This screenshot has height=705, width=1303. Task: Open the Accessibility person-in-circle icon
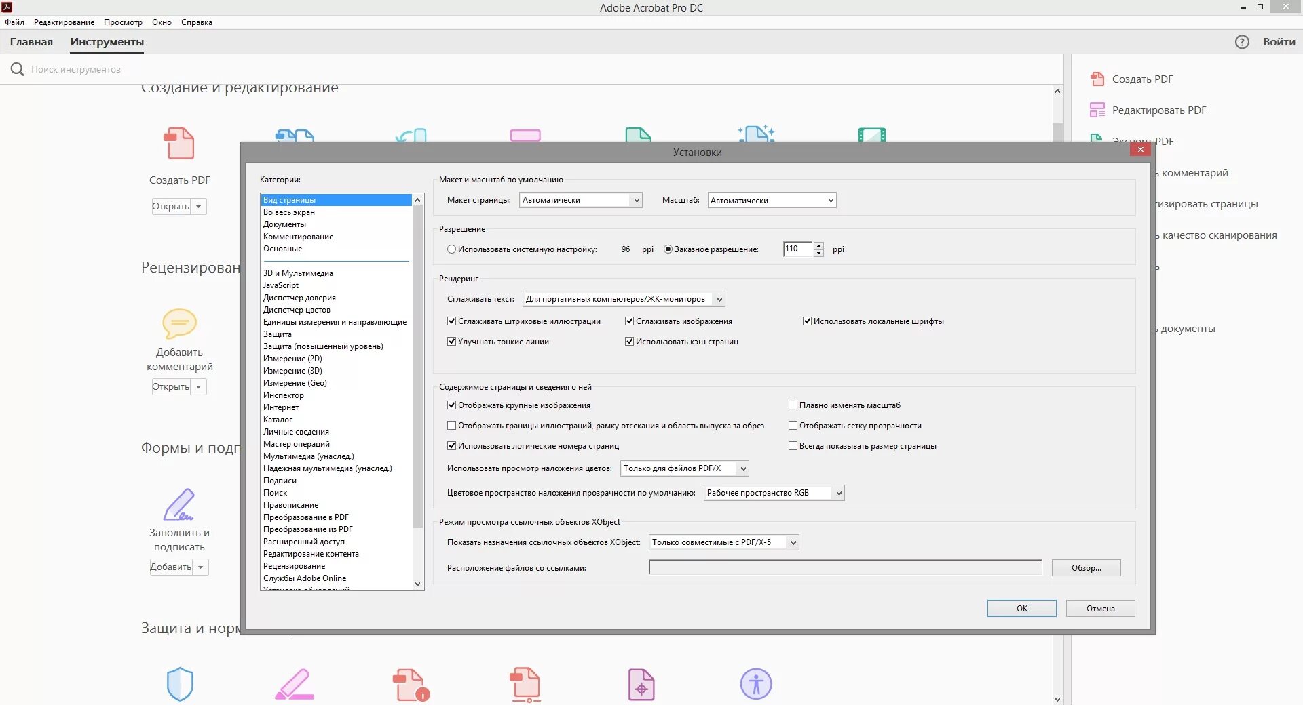coord(756,683)
